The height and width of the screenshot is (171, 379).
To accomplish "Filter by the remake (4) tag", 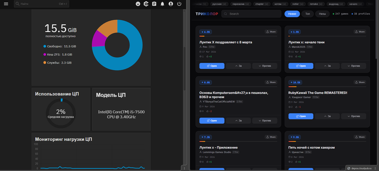I will pos(316,4).
